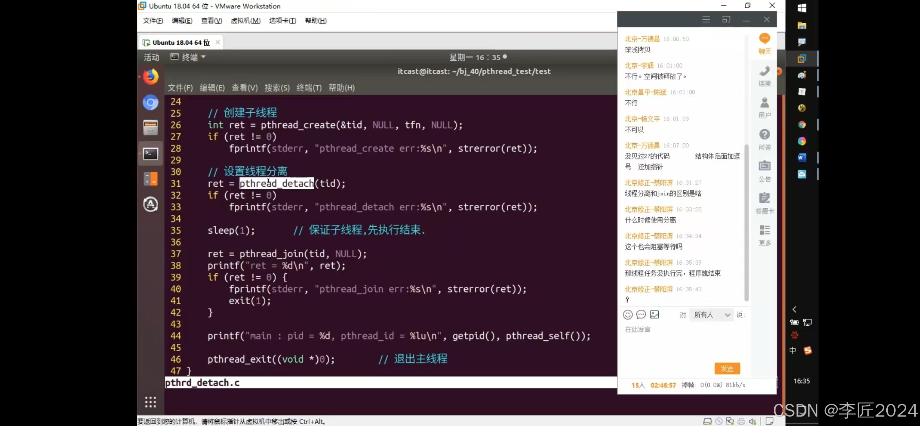
Task: Open the Files manager dock icon
Action: tap(150, 128)
